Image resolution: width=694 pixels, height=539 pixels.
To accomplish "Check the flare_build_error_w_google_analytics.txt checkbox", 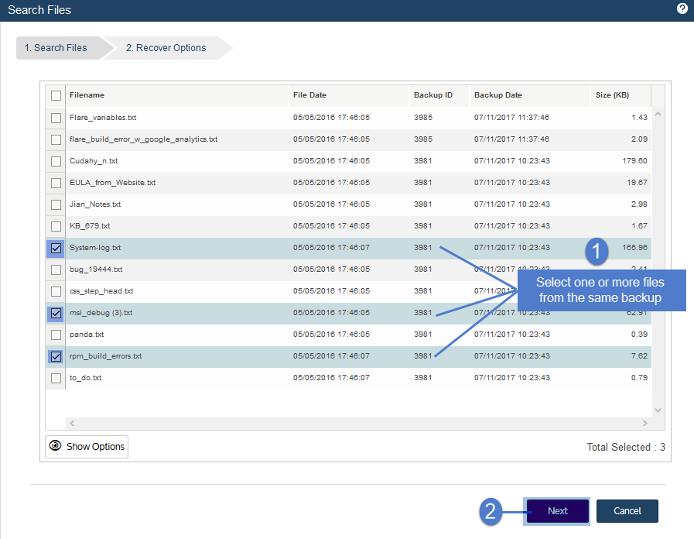I will pyautogui.click(x=56, y=139).
